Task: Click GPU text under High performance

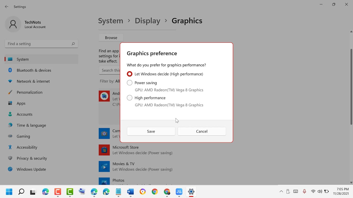Action: click(169, 105)
